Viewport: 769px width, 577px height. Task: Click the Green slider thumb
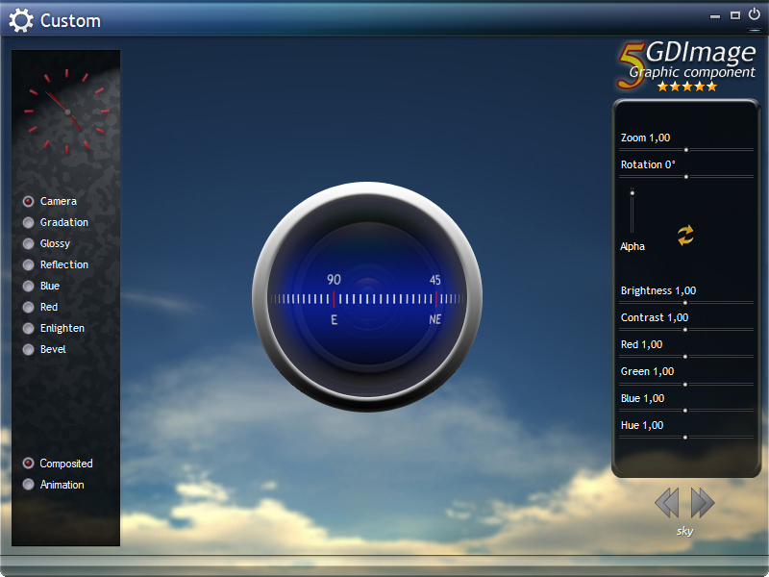(685, 384)
